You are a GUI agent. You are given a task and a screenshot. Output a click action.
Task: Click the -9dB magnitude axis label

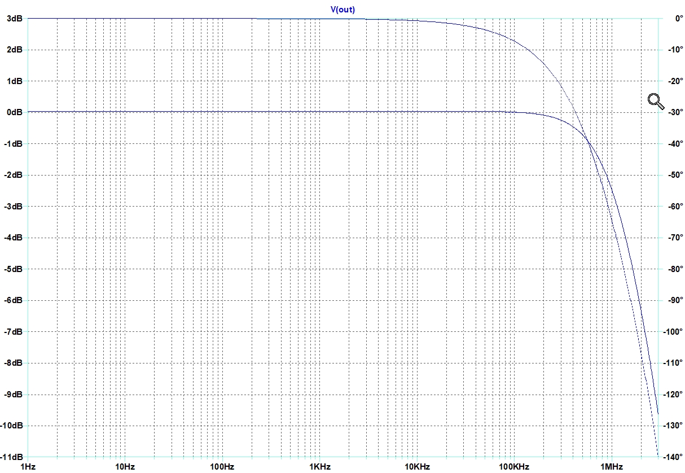(x=14, y=394)
